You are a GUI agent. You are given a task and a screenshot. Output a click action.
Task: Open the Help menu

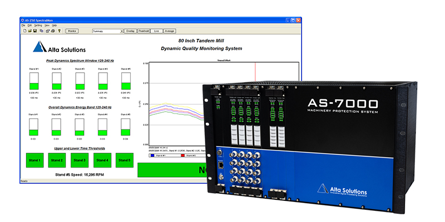(x=54, y=26)
